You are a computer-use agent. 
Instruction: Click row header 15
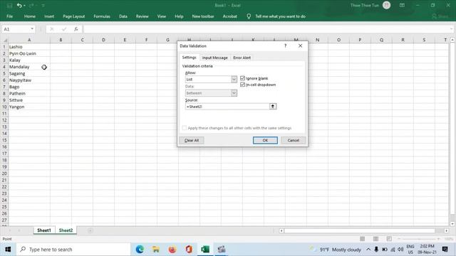(4, 140)
